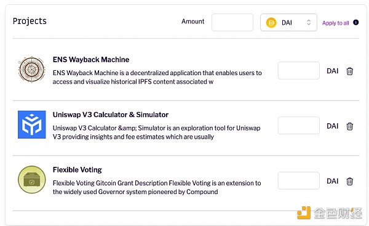The width and height of the screenshot is (369, 226).
Task: Expand token selector chevron arrows
Action: click(x=309, y=22)
